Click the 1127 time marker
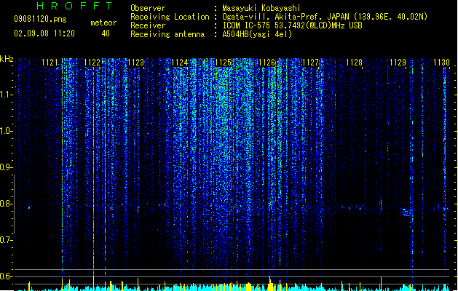Viewport: 458px width, 291px height. point(310,63)
